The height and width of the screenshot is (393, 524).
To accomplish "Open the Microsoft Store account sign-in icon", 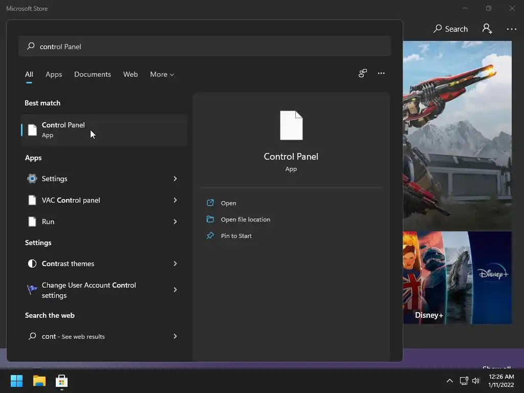I will 487,29.
